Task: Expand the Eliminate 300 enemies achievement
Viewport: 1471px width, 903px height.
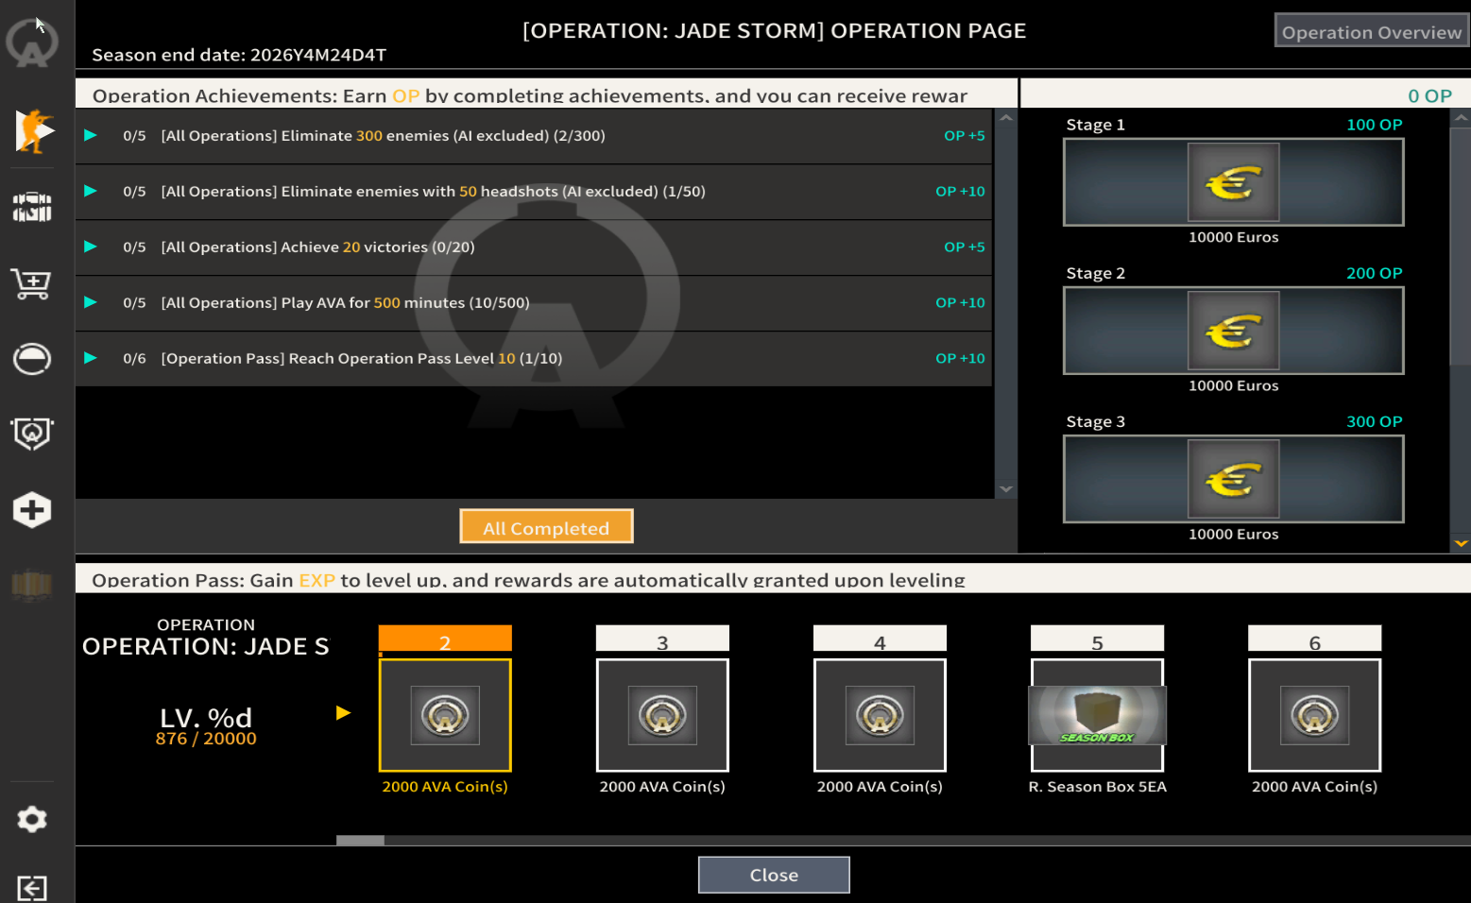Action: [x=91, y=136]
